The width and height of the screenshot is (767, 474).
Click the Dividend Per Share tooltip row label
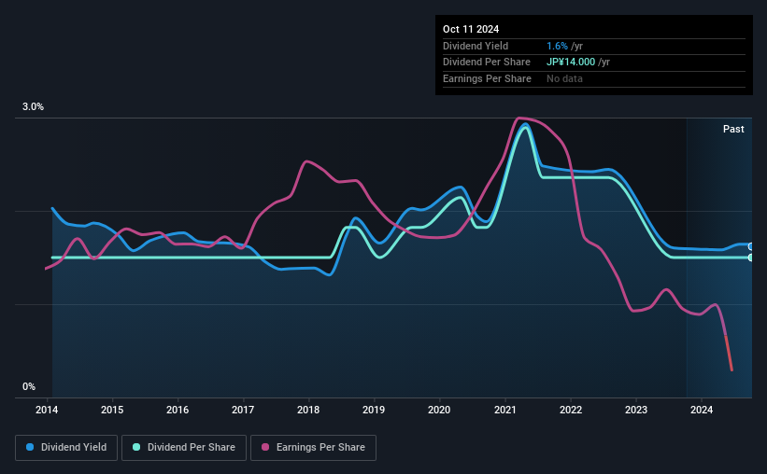[x=487, y=63]
